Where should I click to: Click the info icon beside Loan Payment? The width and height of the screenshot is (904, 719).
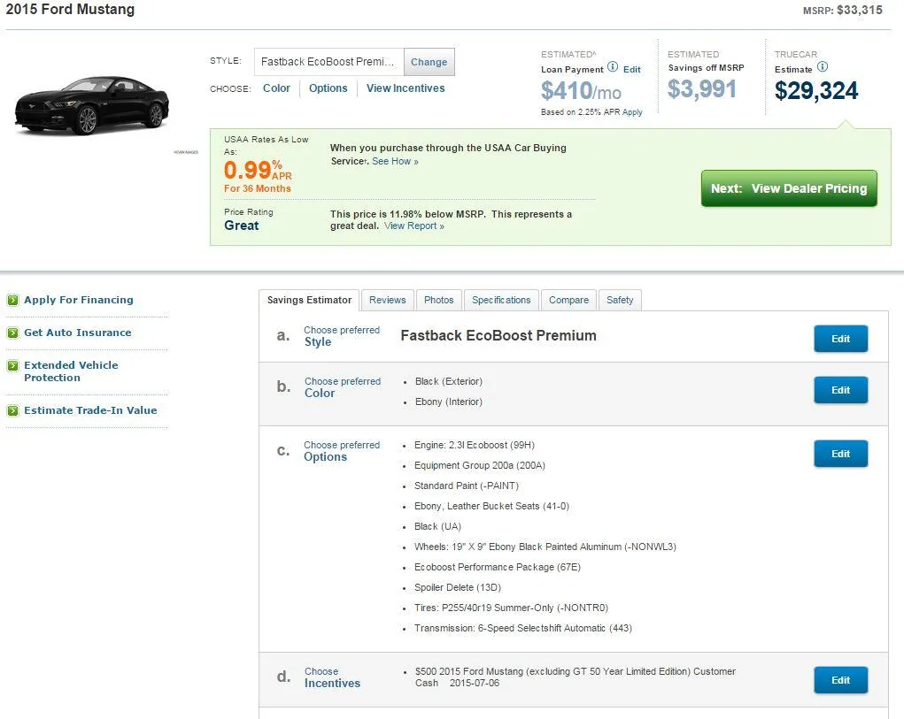[613, 67]
